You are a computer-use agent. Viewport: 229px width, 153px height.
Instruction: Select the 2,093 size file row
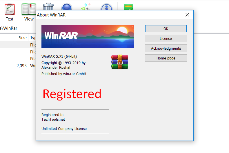[18, 66]
